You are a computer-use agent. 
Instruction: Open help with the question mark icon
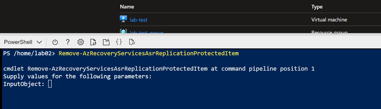pos(68,42)
